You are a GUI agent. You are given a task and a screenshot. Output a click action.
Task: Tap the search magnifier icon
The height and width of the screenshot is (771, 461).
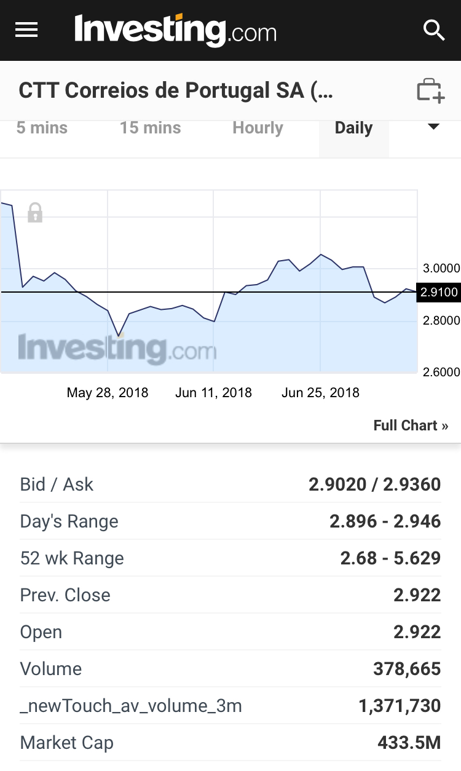(x=434, y=30)
